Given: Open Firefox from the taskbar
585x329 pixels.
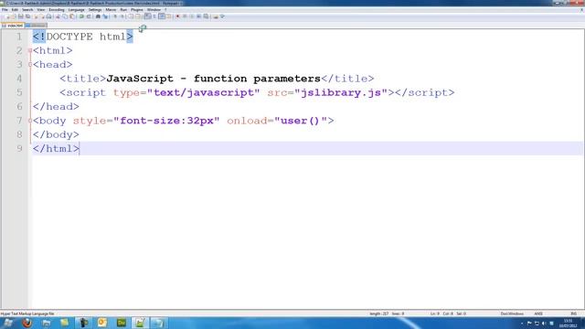Looking at the screenshot, I should [x=27, y=323].
